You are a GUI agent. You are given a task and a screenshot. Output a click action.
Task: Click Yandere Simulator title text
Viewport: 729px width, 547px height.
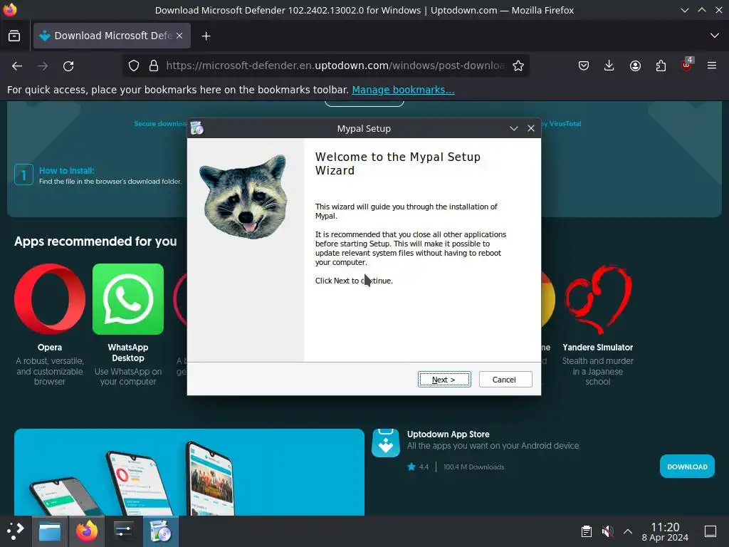598,348
